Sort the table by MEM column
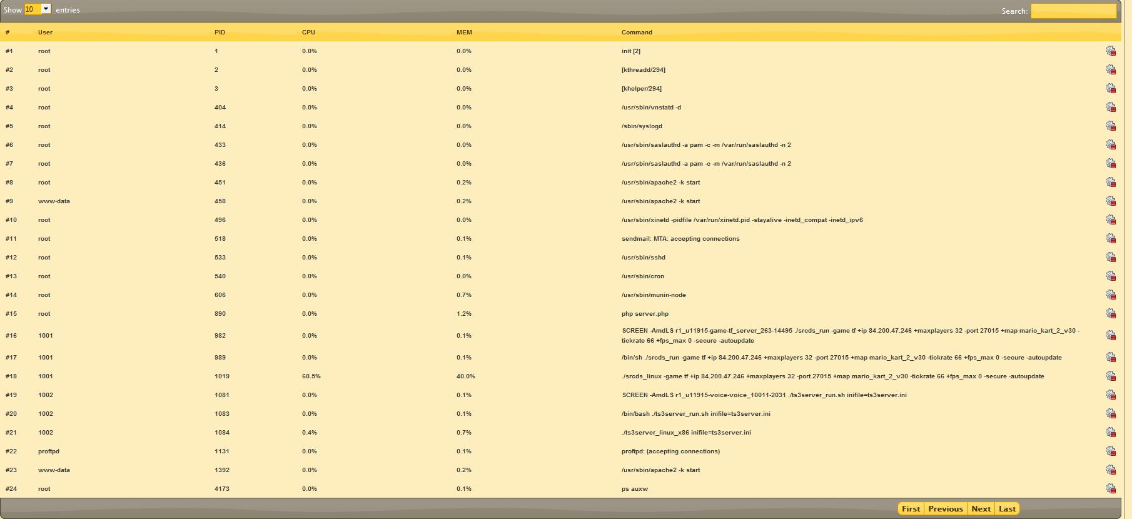1132x519 pixels. click(x=464, y=33)
